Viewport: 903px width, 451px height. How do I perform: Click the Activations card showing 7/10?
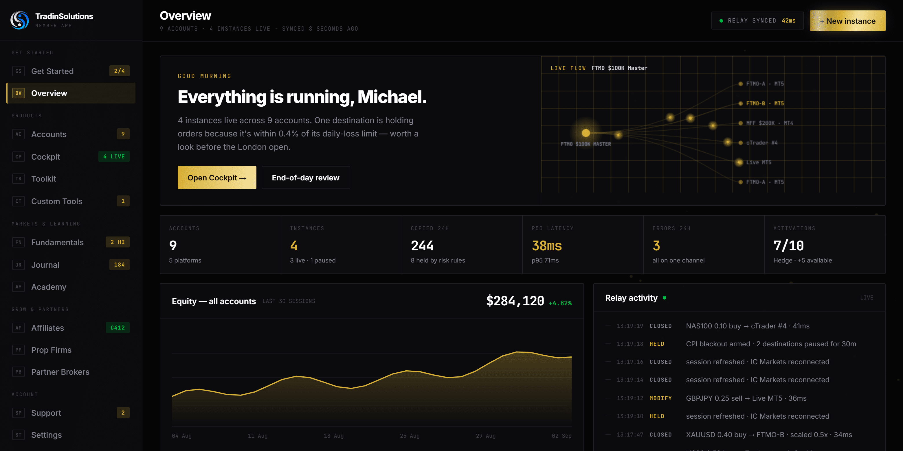(825, 244)
